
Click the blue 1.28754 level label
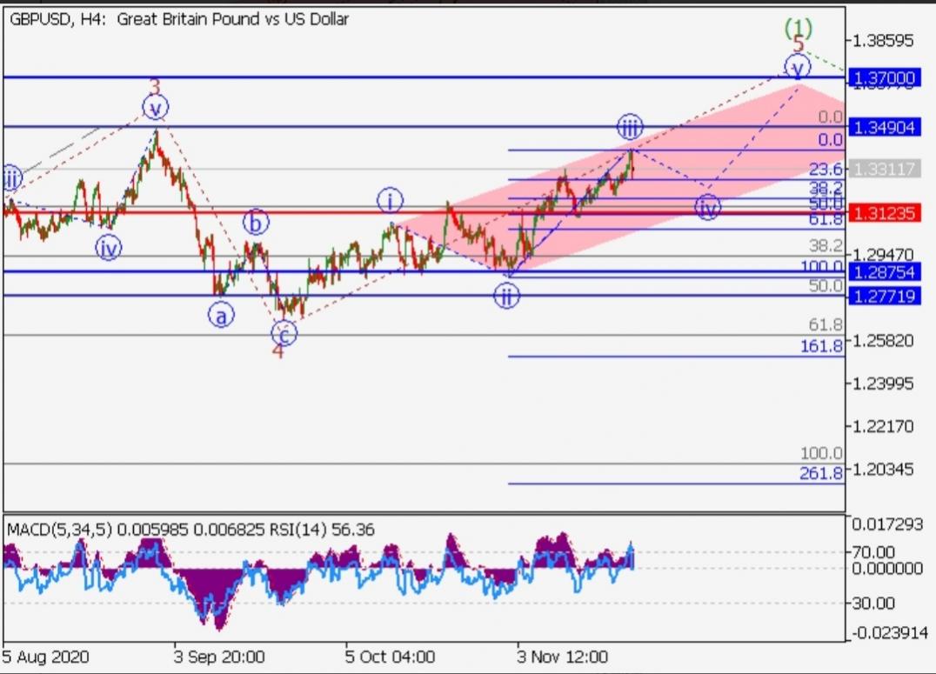click(x=885, y=272)
